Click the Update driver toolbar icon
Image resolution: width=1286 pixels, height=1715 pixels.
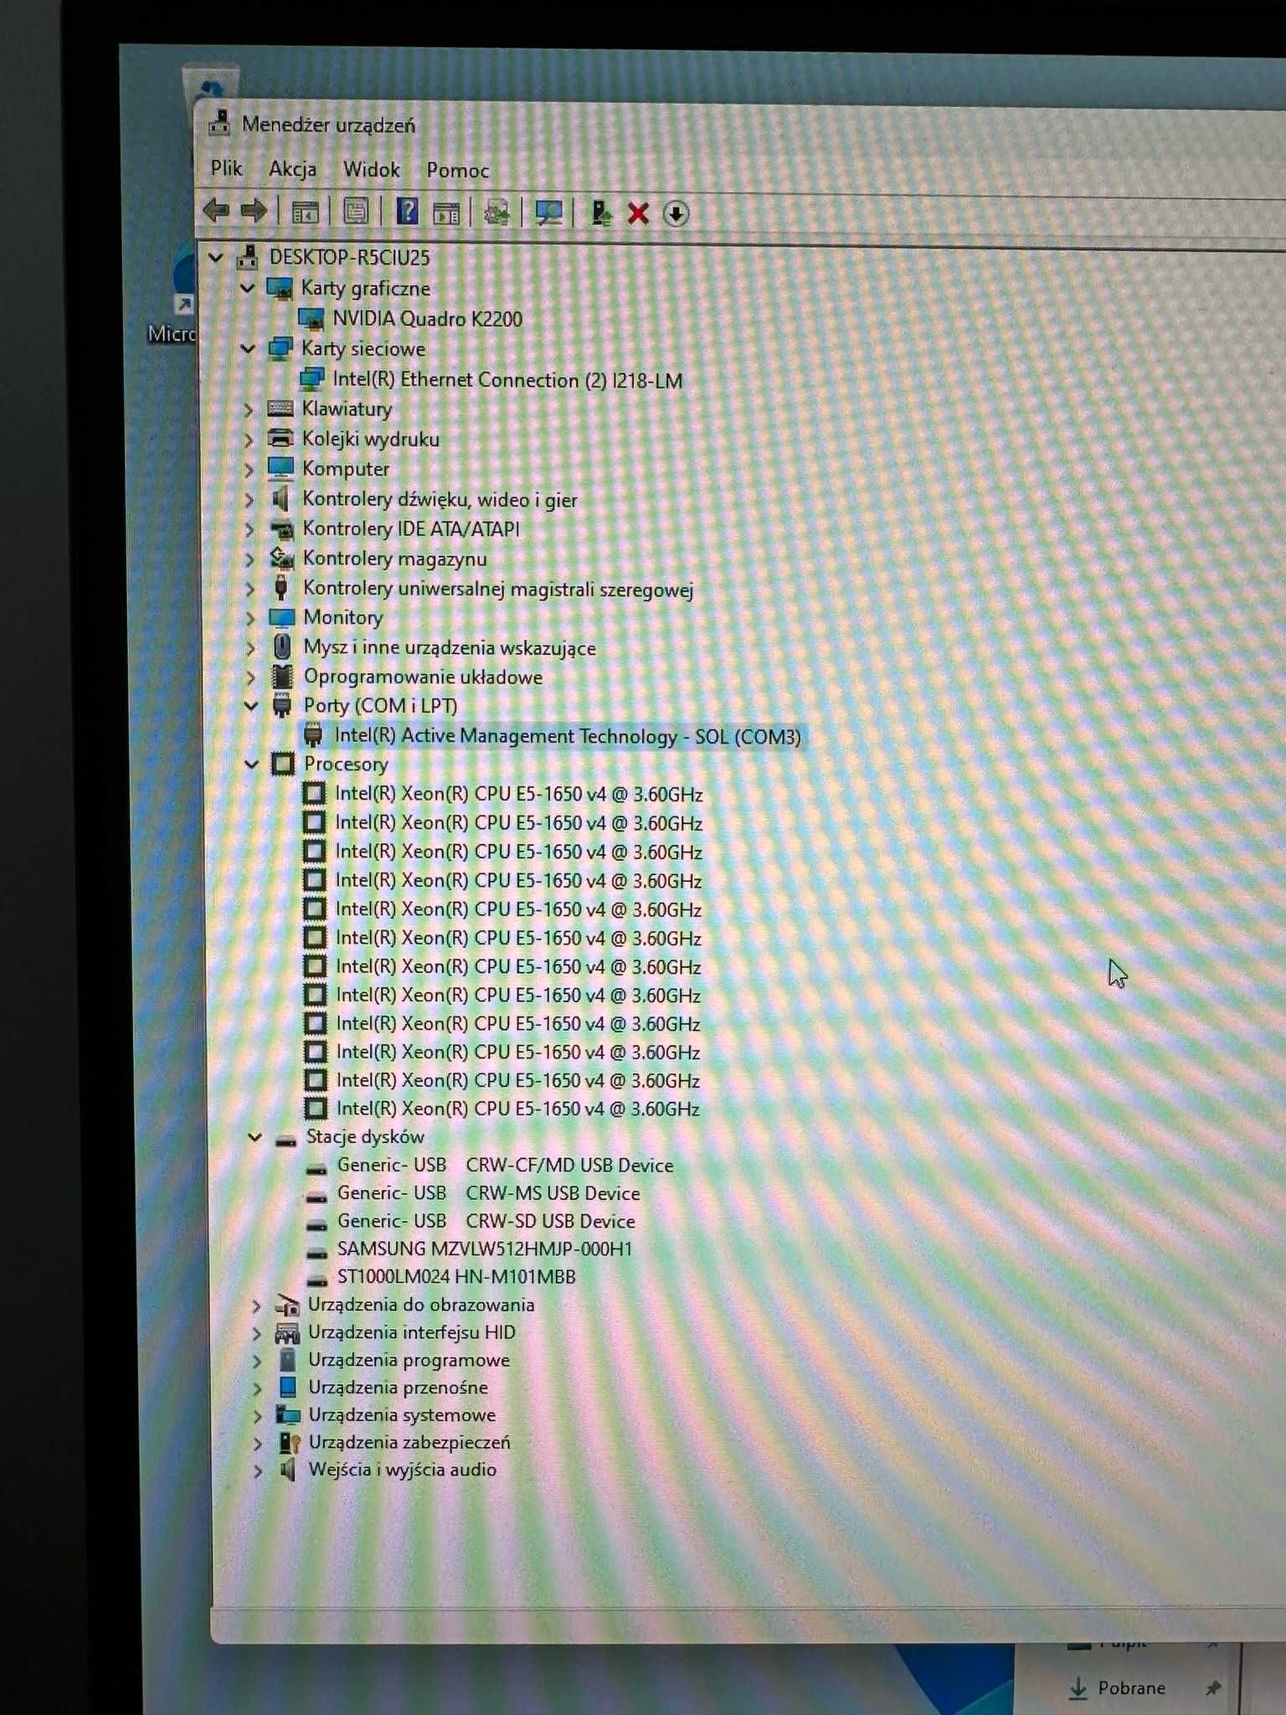pos(600,214)
